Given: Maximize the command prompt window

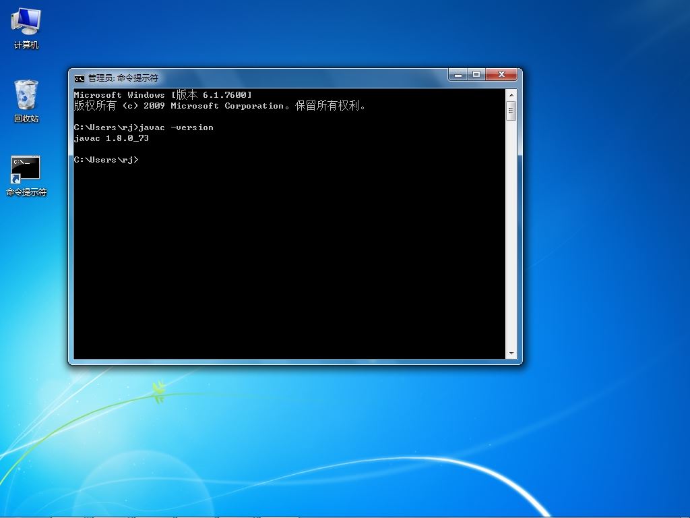Looking at the screenshot, I should point(476,75).
